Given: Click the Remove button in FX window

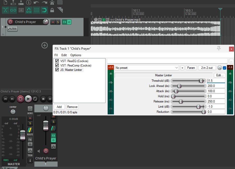Looking at the screenshot, I should [x=72, y=107].
